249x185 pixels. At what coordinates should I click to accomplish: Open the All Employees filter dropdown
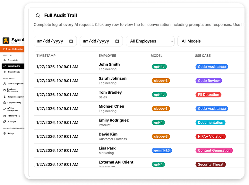point(150,41)
